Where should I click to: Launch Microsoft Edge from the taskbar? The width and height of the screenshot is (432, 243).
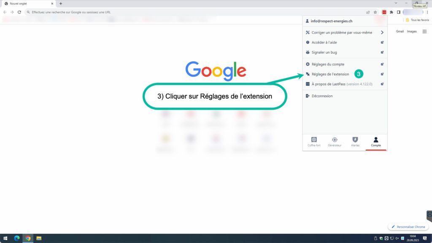click(x=17, y=238)
